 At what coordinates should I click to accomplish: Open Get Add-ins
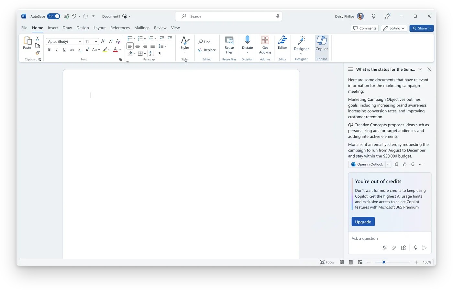265,45
